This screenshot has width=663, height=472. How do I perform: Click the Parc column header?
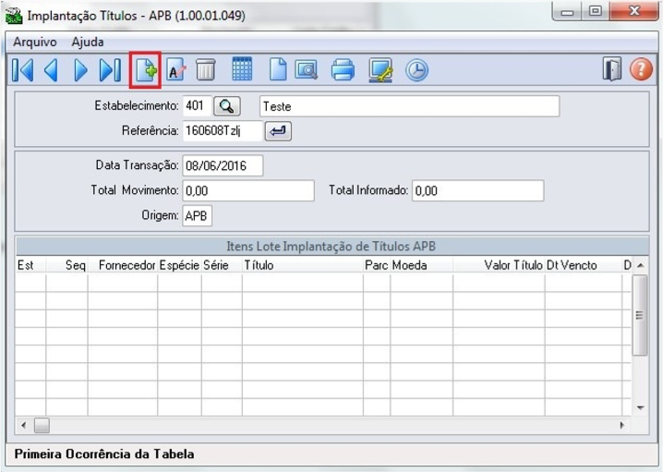point(377,266)
